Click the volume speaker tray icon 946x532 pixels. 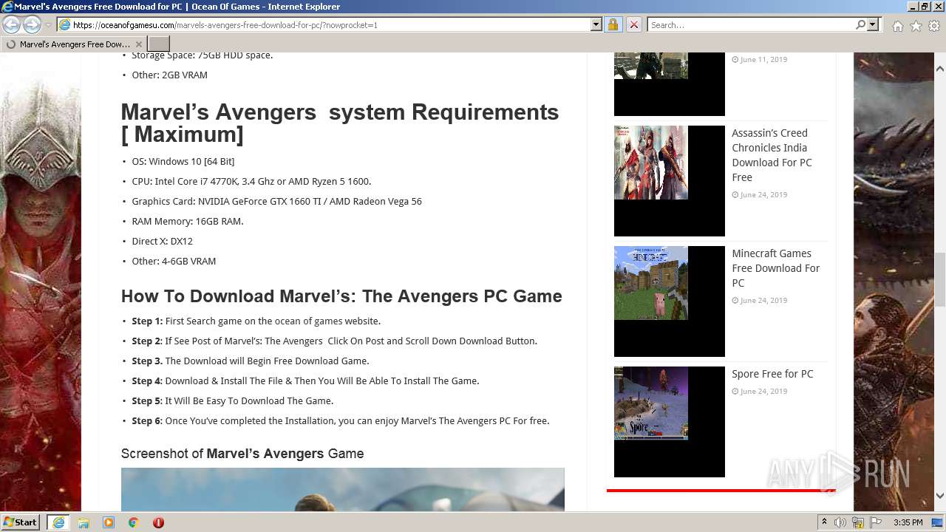click(840, 522)
